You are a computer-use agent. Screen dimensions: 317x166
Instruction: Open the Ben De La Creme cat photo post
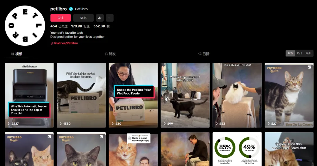click(289, 95)
